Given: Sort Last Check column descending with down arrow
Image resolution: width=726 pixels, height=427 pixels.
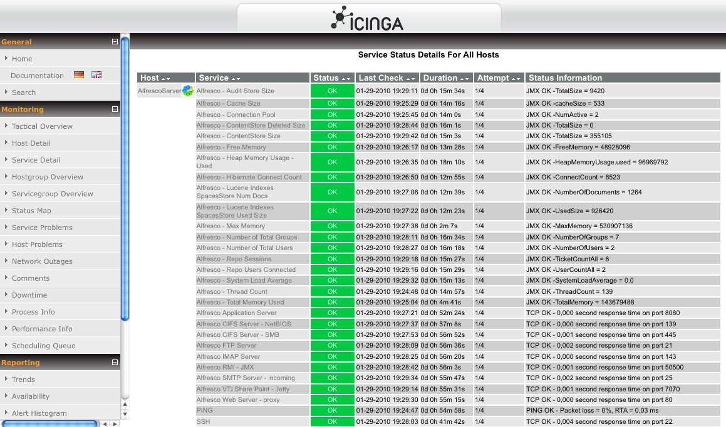Looking at the screenshot, I should tap(413, 79).
